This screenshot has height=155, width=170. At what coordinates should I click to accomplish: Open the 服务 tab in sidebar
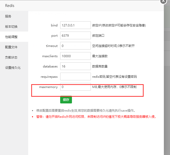[x=14, y=16]
